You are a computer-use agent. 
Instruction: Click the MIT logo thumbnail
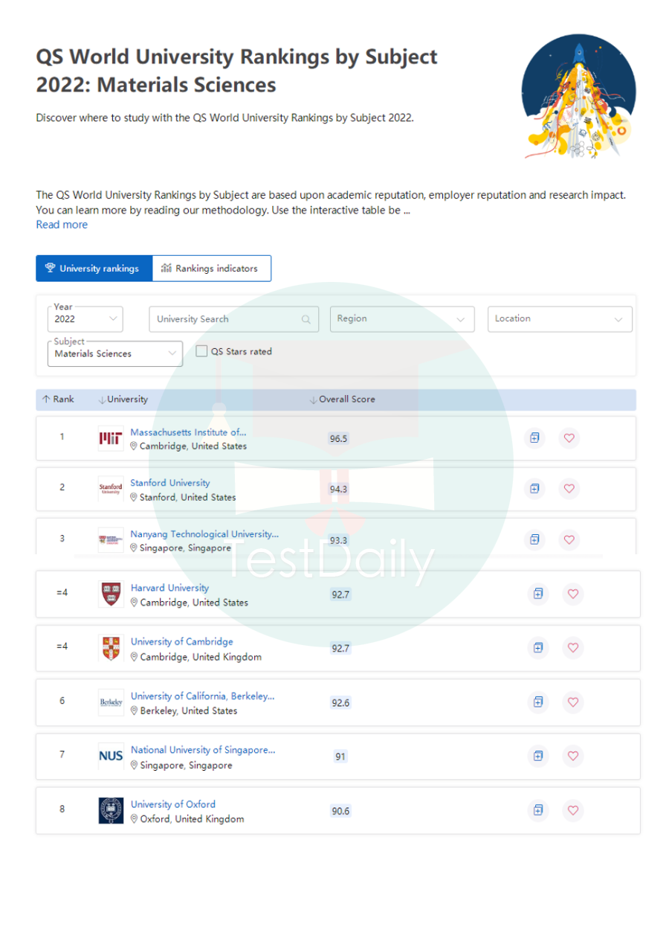click(x=111, y=438)
